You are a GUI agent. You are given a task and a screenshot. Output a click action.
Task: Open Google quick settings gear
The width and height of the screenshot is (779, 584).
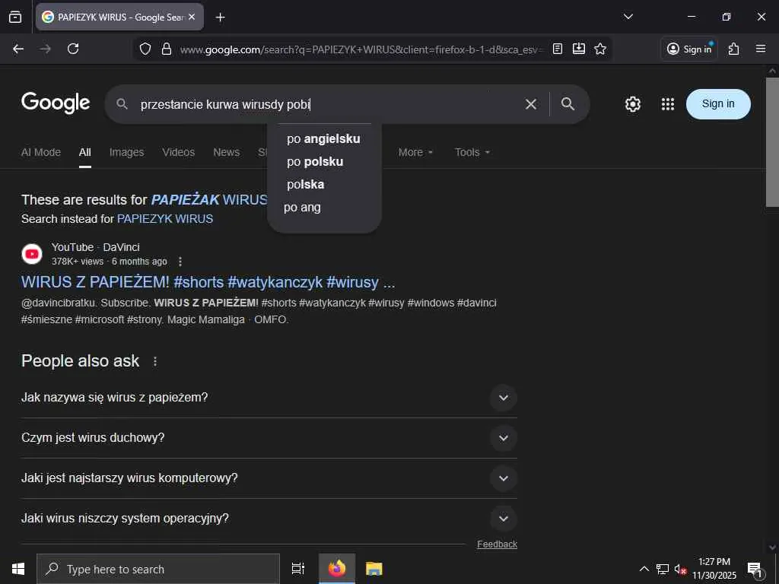[x=632, y=103]
